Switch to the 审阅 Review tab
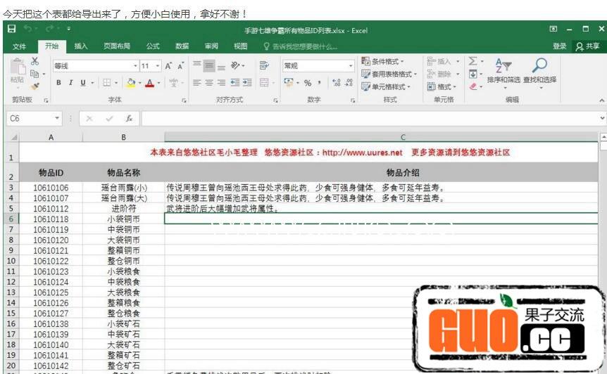The width and height of the screenshot is (607, 374). 211,46
